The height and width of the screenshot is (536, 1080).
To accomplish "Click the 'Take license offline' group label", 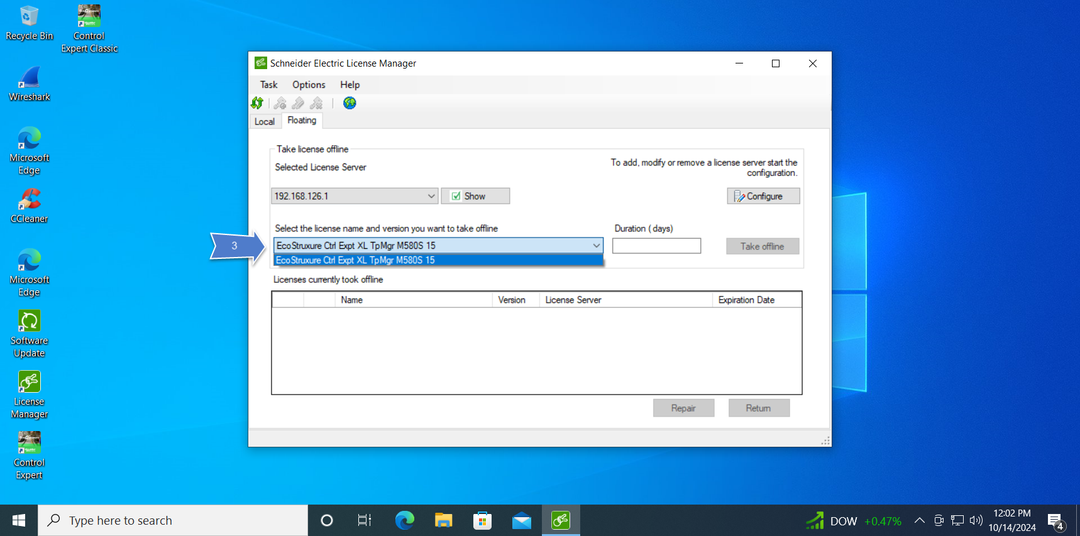I will [312, 149].
